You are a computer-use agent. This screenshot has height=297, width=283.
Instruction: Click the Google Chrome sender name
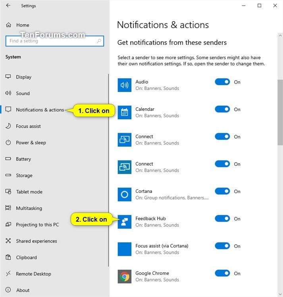[x=152, y=273]
